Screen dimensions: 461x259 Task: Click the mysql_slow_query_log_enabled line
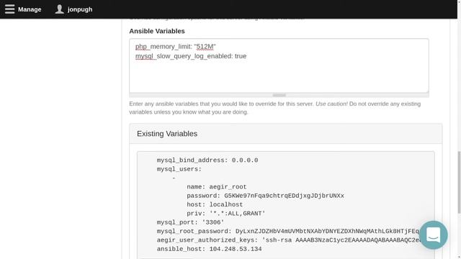click(x=191, y=56)
